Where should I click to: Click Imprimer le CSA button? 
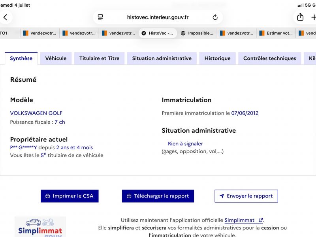(70, 196)
